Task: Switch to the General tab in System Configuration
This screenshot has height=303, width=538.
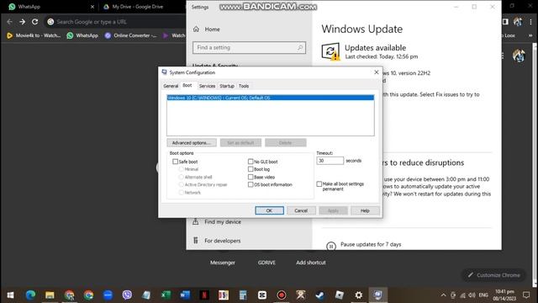Action: [x=171, y=86]
